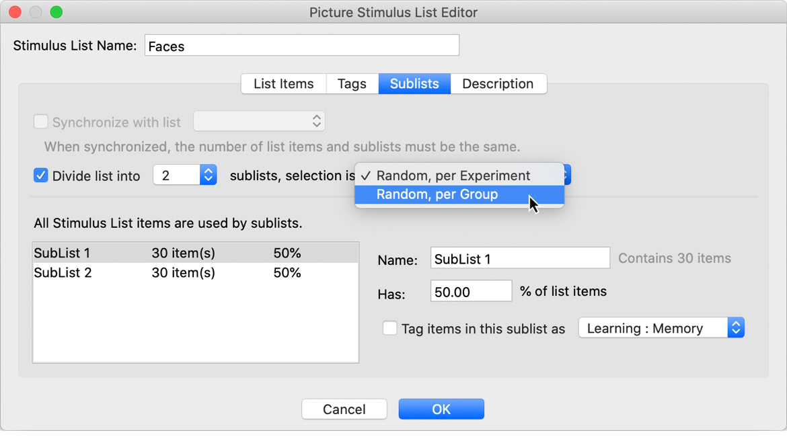The width and height of the screenshot is (787, 441).
Task: Enable the Synchronize with list checkbox
Action: coord(41,122)
